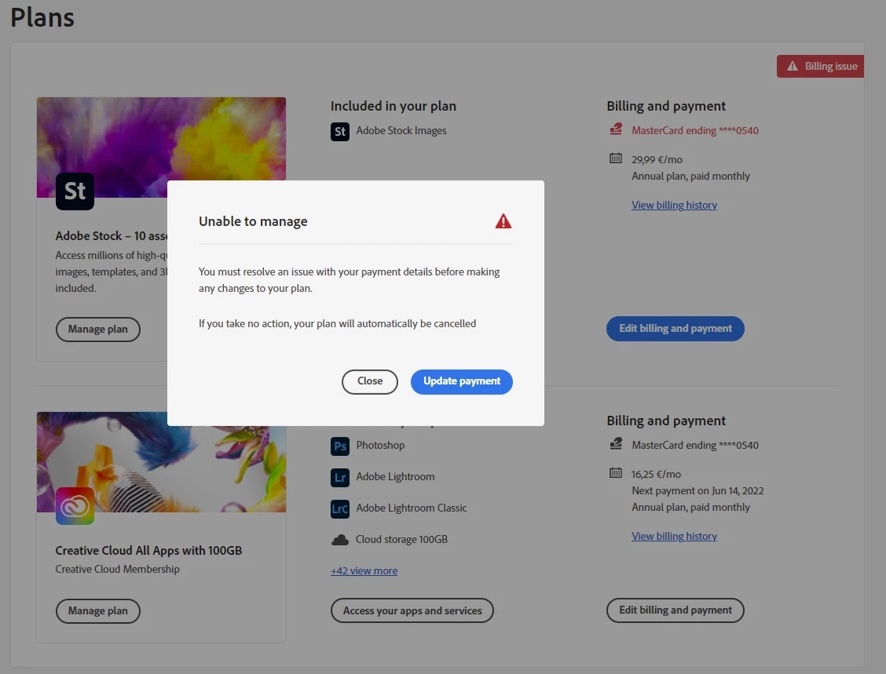Click the large St badge on the Stock card
Image resolution: width=886 pixels, height=674 pixels.
pyautogui.click(x=75, y=191)
